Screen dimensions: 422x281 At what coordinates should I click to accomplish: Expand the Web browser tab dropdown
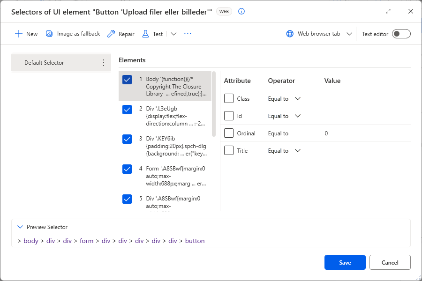(x=349, y=34)
